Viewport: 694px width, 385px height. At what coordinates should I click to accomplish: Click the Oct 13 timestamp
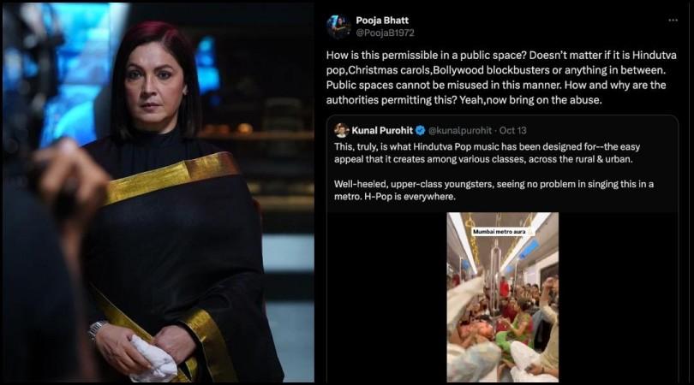(513, 130)
